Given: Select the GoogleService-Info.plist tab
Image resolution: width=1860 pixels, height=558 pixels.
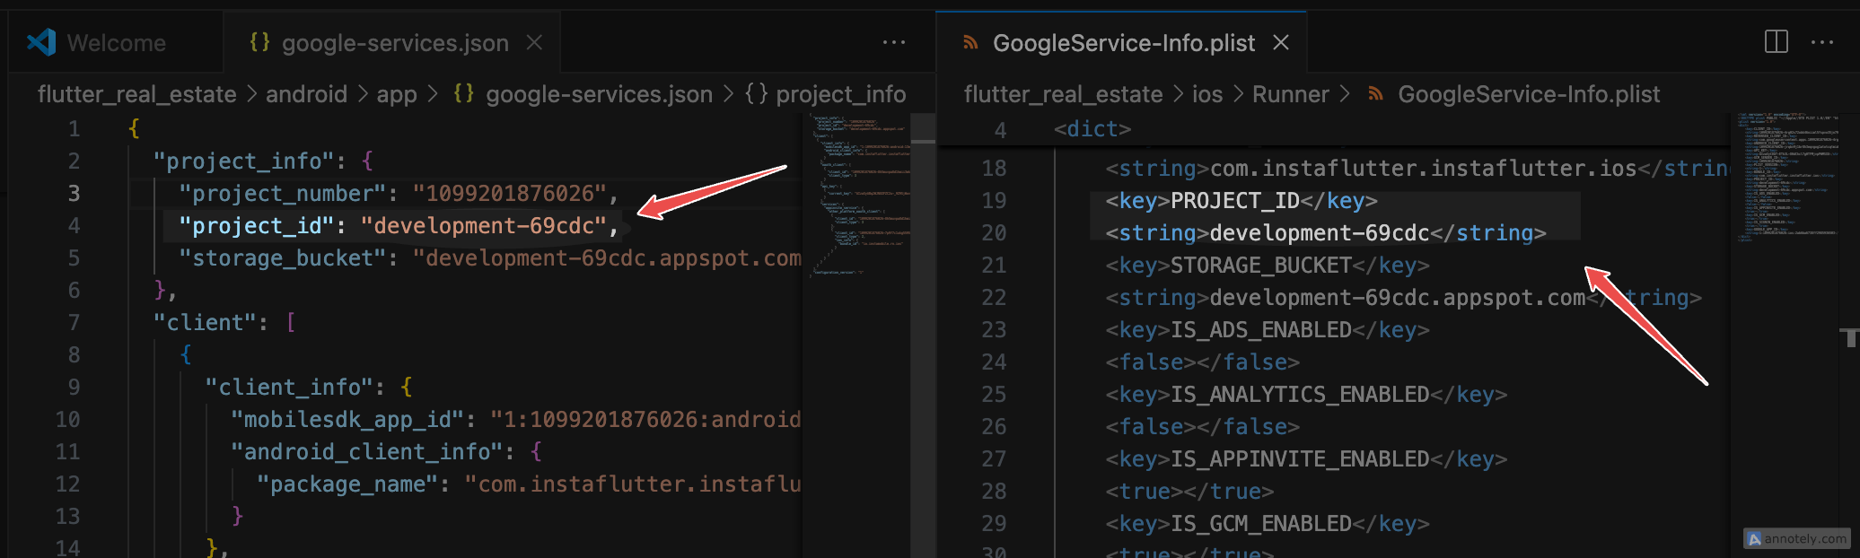Looking at the screenshot, I should coord(1123,43).
